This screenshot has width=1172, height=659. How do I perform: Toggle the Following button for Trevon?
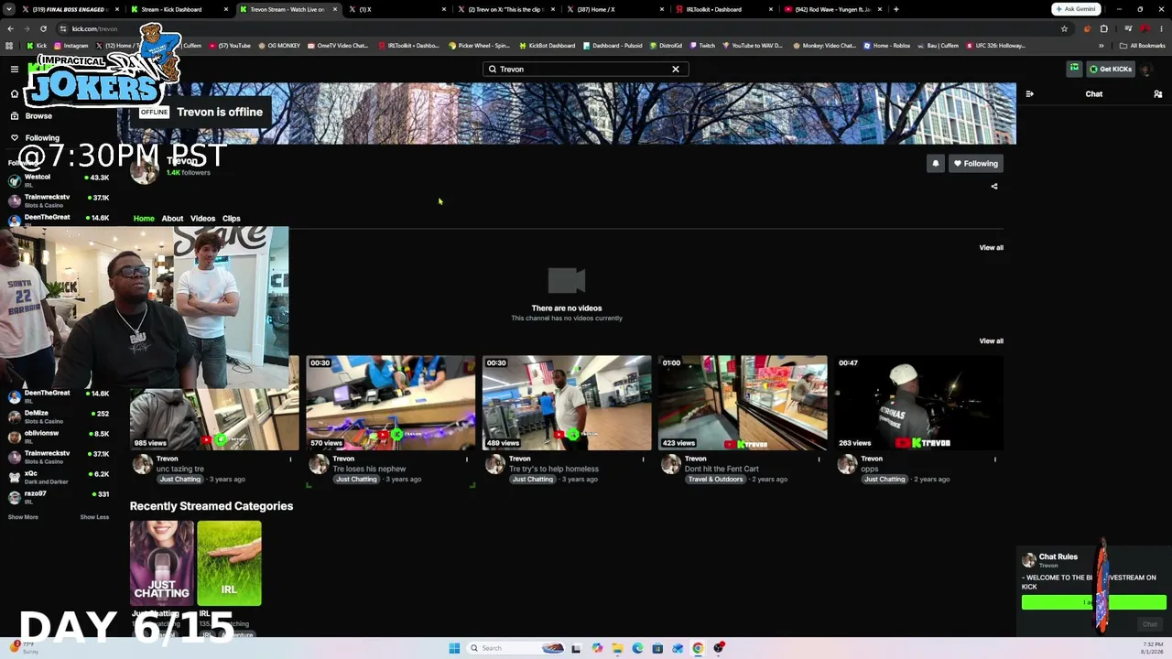(x=975, y=164)
